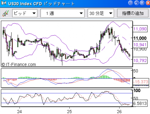Click date marker 24 on time axis
Viewport: 150px width, 114px height.
pos(19,112)
